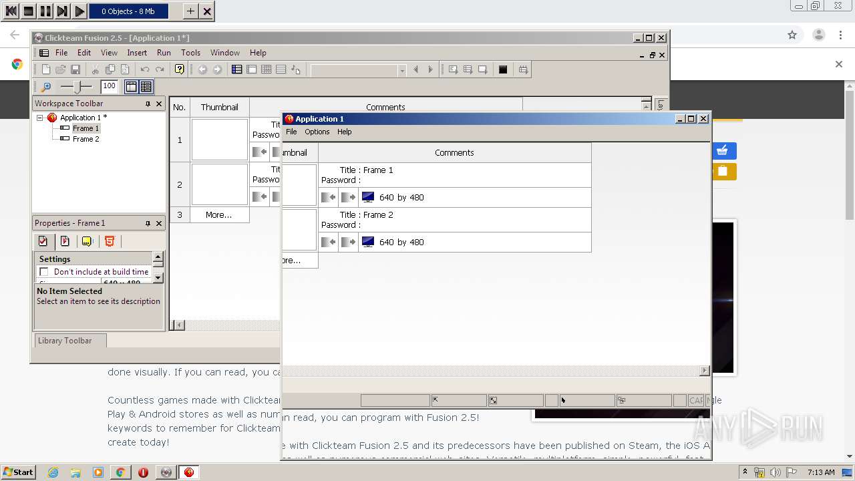855x481 pixels.
Task: Open the Options menu in Application 1 window
Action: pyautogui.click(x=317, y=132)
